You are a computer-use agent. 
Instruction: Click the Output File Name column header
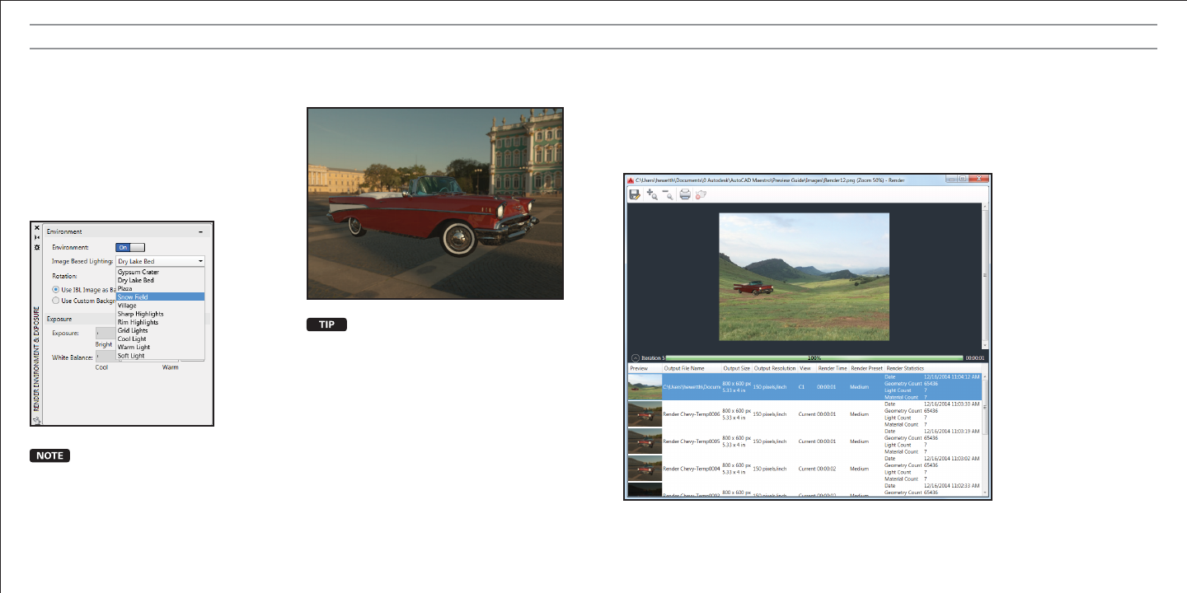click(x=684, y=368)
